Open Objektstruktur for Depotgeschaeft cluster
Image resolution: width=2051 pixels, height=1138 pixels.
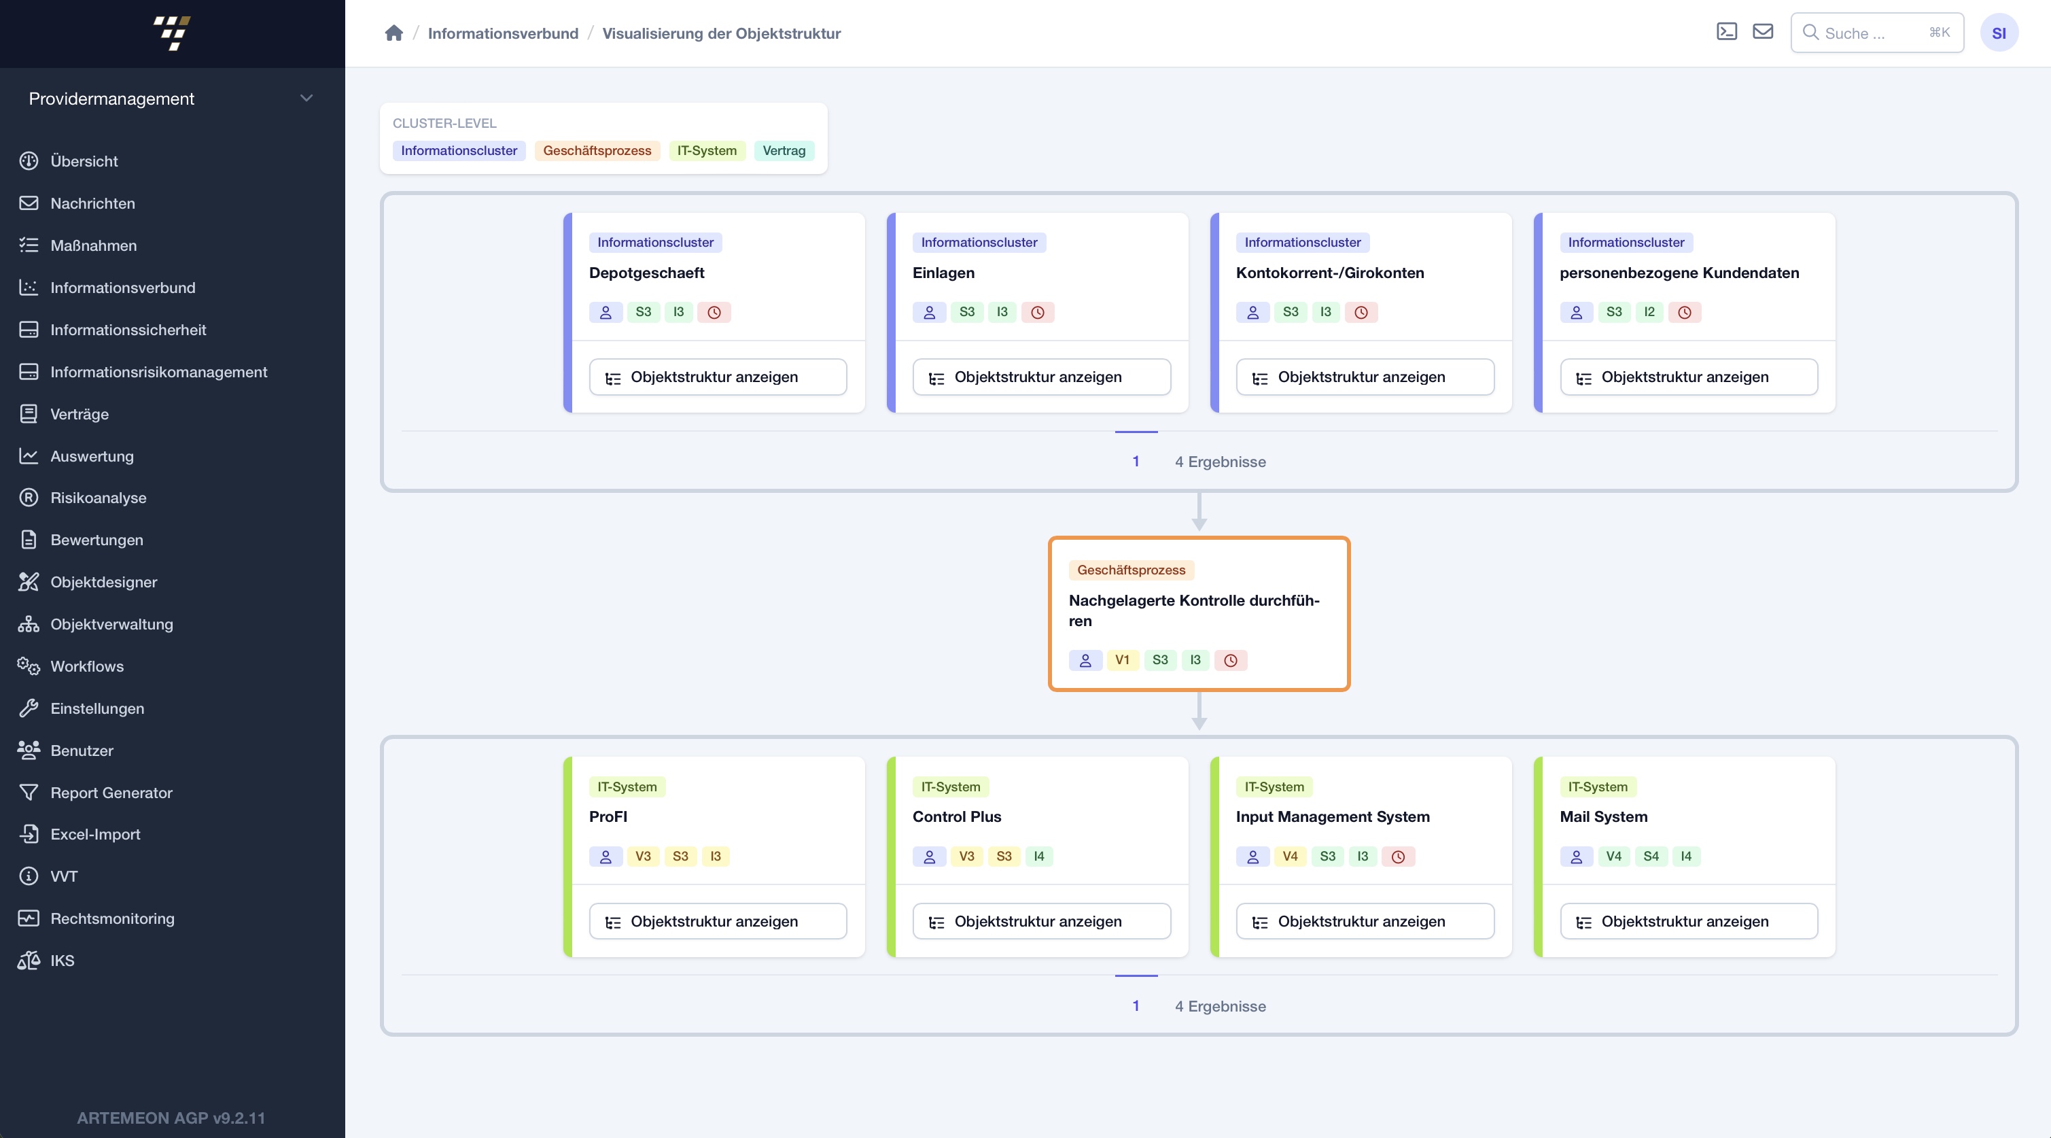717,377
